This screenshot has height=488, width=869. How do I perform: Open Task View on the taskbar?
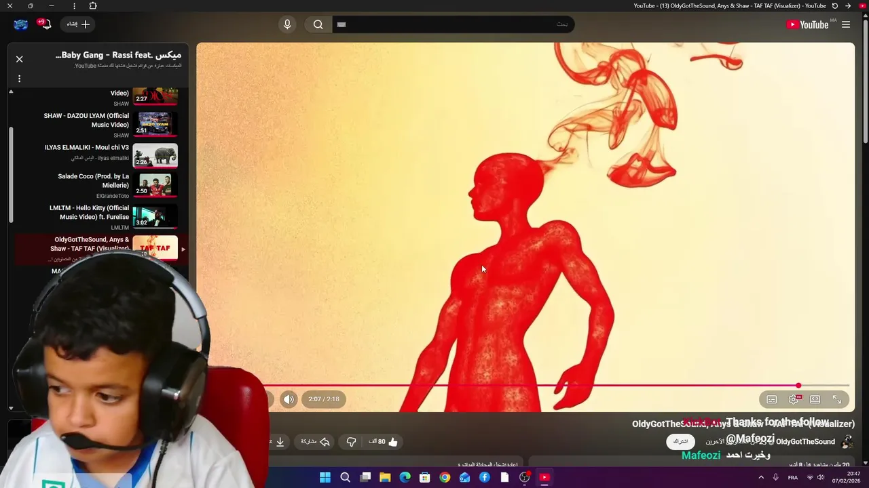coord(365,478)
